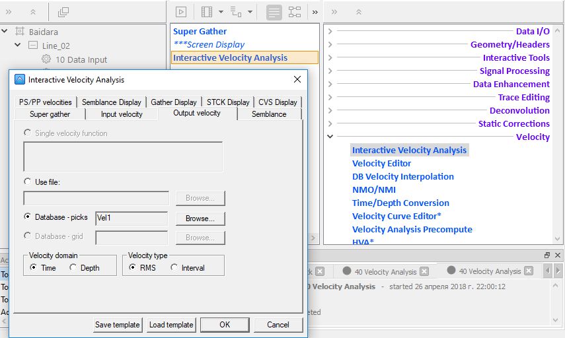
Task: Choose Depth velocity domain
Action: (73, 267)
